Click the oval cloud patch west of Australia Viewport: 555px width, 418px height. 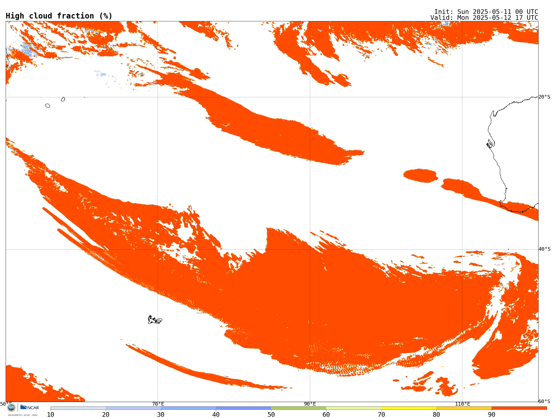(x=420, y=176)
